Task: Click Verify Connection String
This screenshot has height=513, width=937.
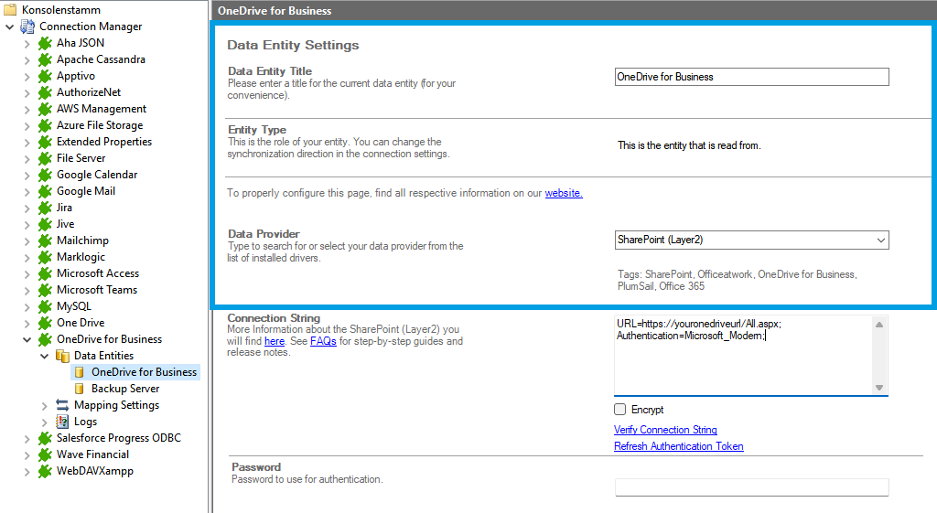Action: tap(665, 430)
